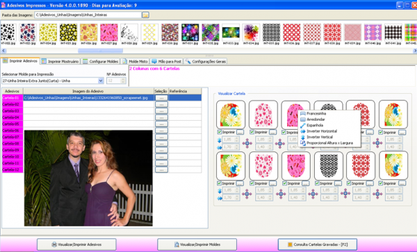
Task: Select the Cartela-03 row label
Action: click(13, 111)
